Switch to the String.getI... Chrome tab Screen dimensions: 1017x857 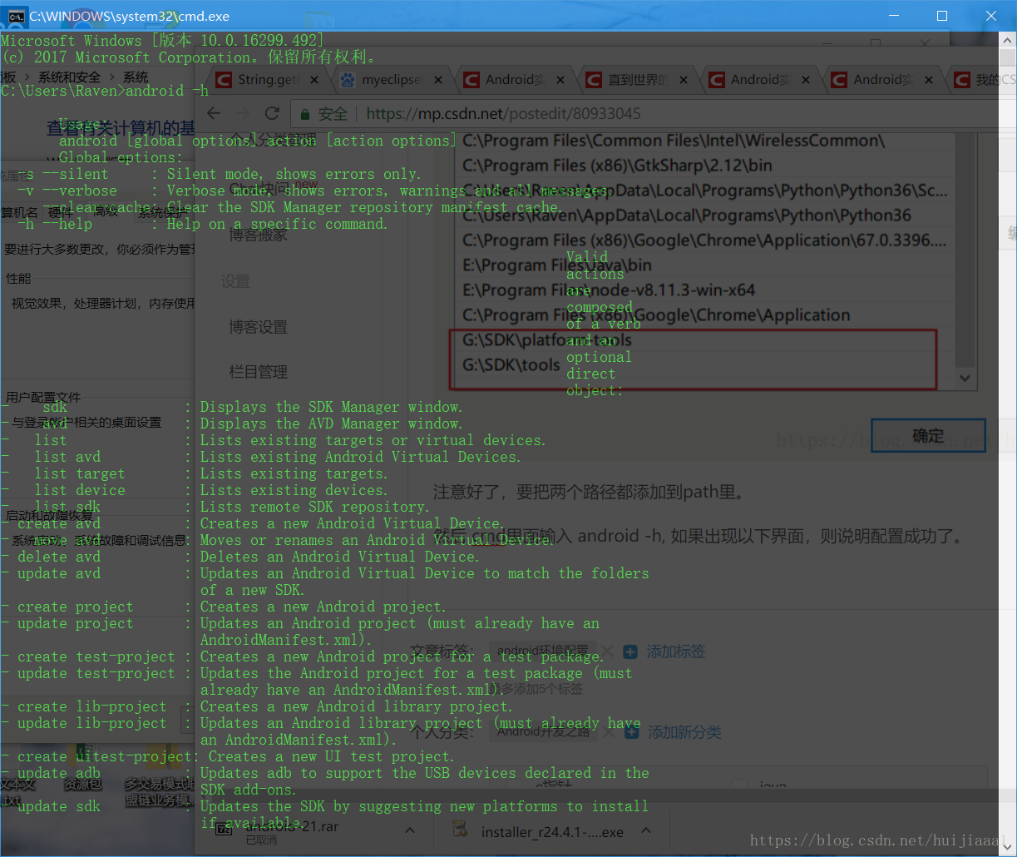pyautogui.click(x=267, y=80)
